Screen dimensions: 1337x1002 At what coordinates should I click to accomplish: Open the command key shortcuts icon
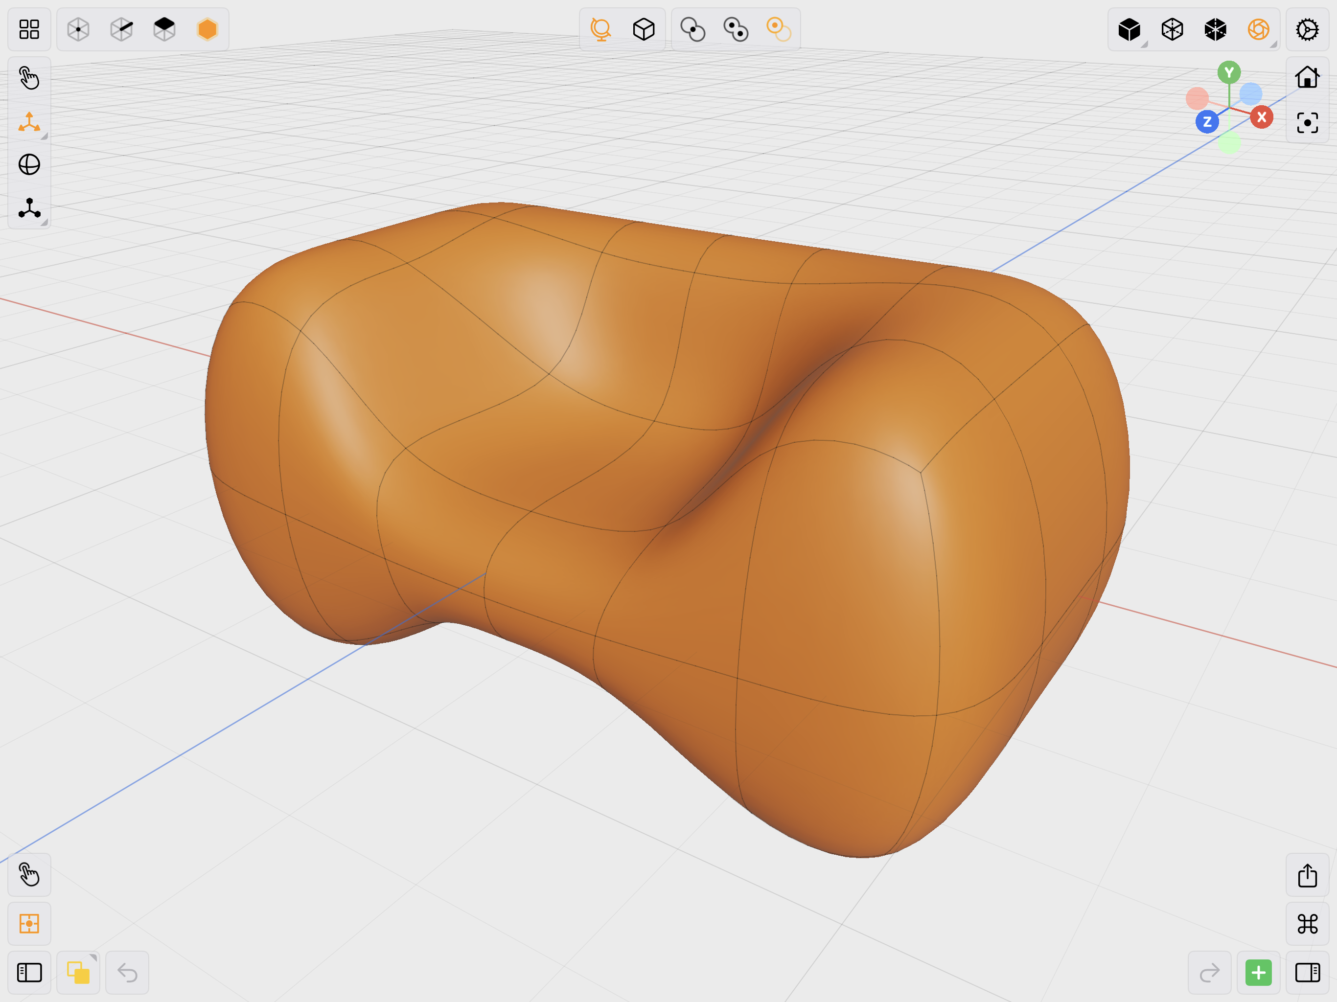point(1307,923)
